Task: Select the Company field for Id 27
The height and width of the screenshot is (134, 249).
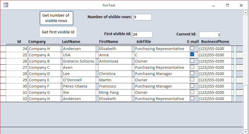Action: pos(44,68)
